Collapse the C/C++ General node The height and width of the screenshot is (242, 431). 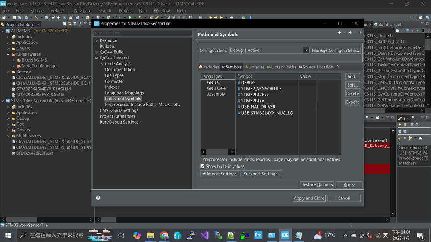pos(97,58)
